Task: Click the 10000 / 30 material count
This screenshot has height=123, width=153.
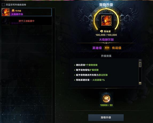Action: (106, 105)
